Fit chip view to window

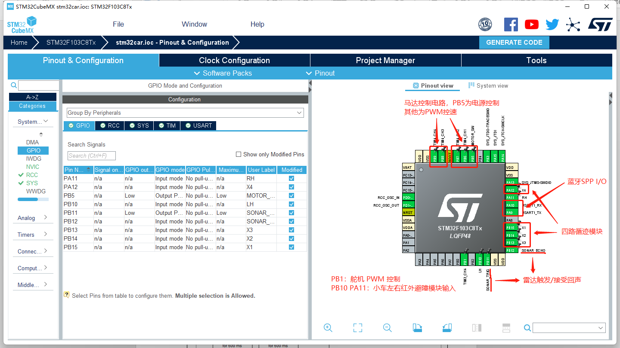pos(357,328)
